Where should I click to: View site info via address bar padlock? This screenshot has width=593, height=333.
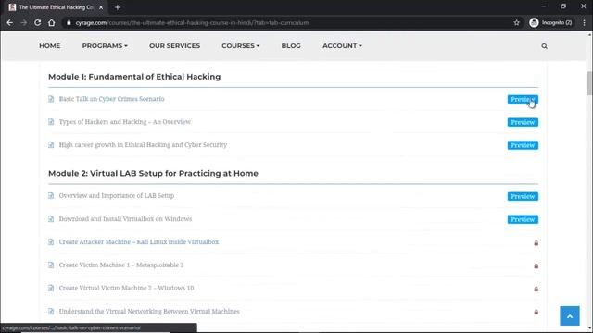click(69, 22)
